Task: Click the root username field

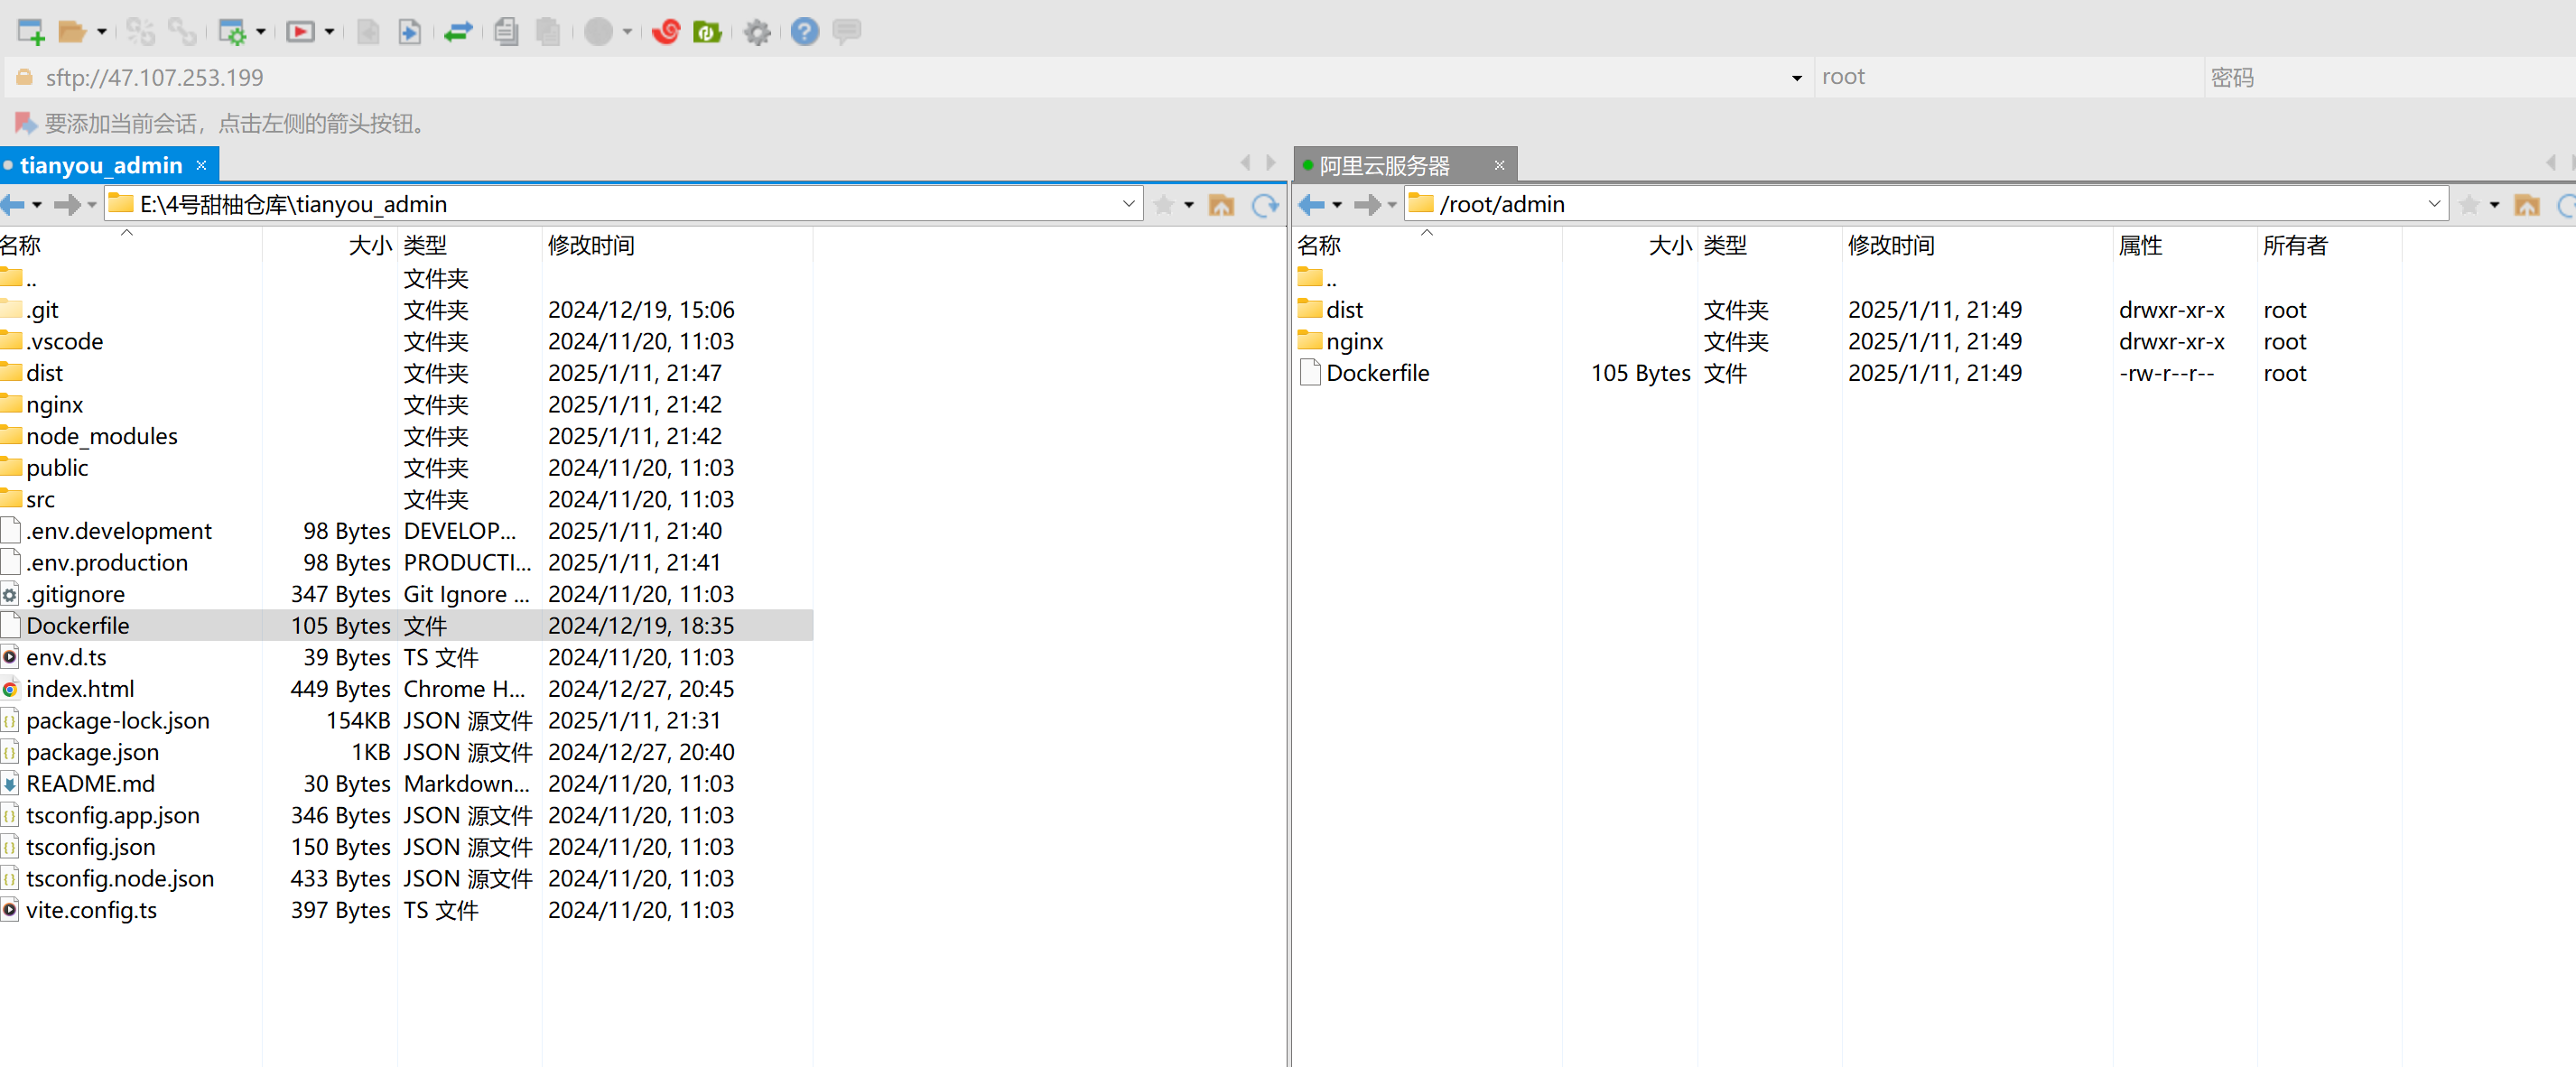Action: [2010, 78]
